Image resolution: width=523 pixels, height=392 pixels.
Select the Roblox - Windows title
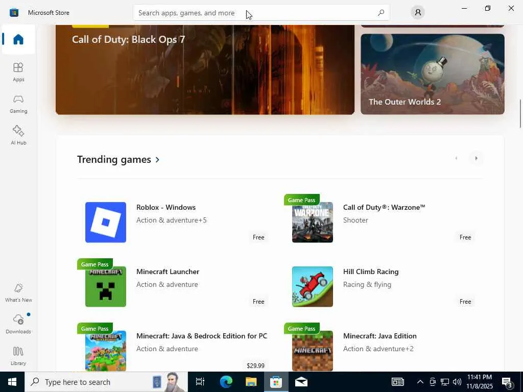pos(166,207)
